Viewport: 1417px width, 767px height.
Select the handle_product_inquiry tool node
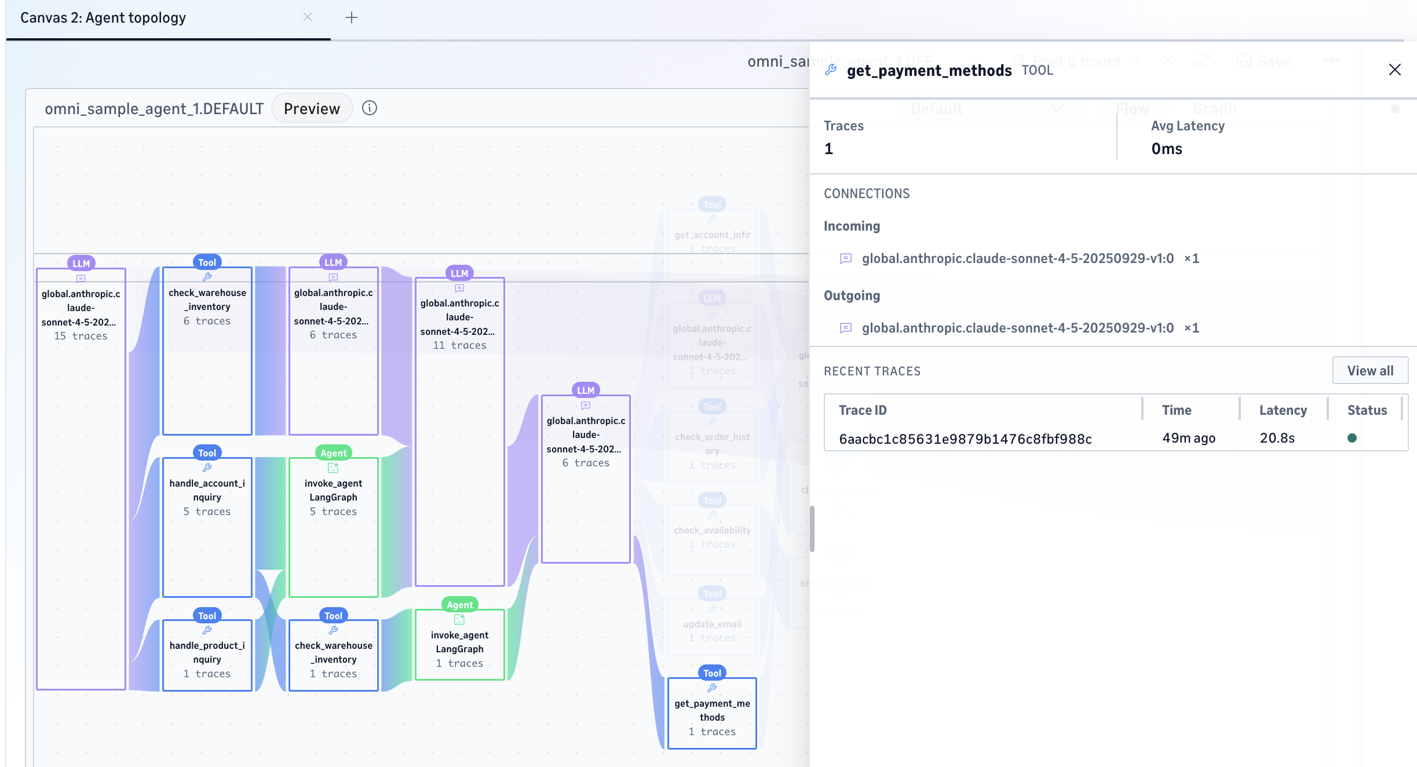pos(207,655)
